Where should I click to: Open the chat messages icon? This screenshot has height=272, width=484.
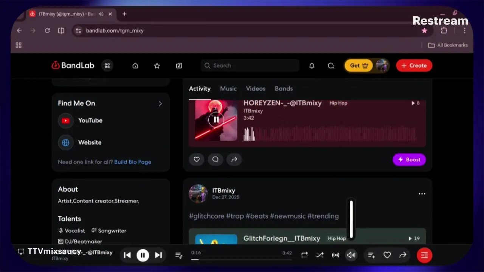click(331, 66)
